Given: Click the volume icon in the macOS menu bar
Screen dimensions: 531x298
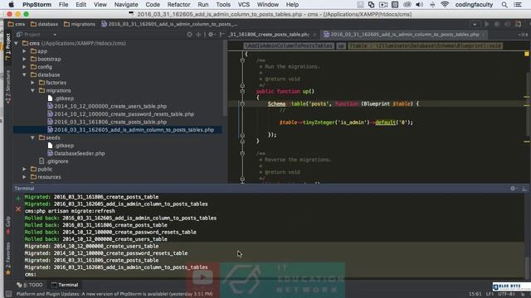Looking at the screenshot, I should click(419, 5).
